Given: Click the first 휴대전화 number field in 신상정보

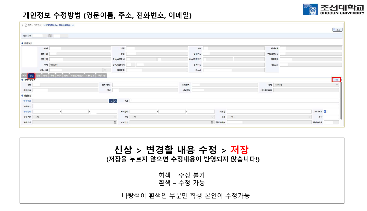Looking at the screenshot, I should click(x=46, y=111).
